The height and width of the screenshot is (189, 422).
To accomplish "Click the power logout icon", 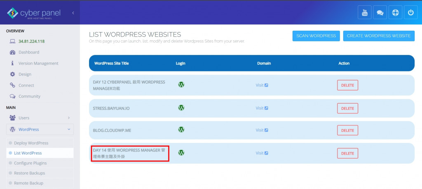I will point(411,12).
